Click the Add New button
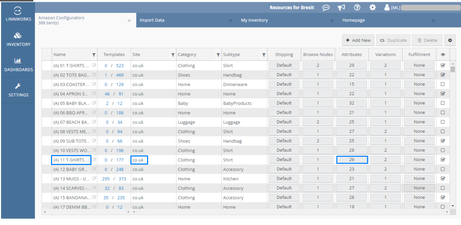The width and height of the screenshot is (461, 225). coord(358,40)
